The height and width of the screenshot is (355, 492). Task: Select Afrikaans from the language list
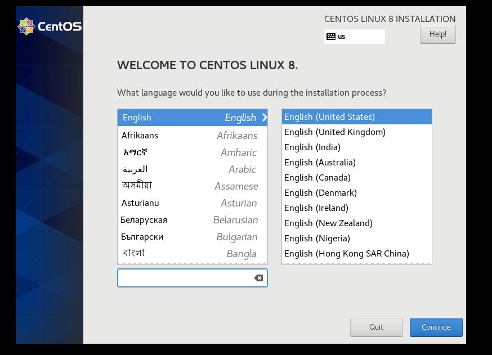click(x=169, y=135)
